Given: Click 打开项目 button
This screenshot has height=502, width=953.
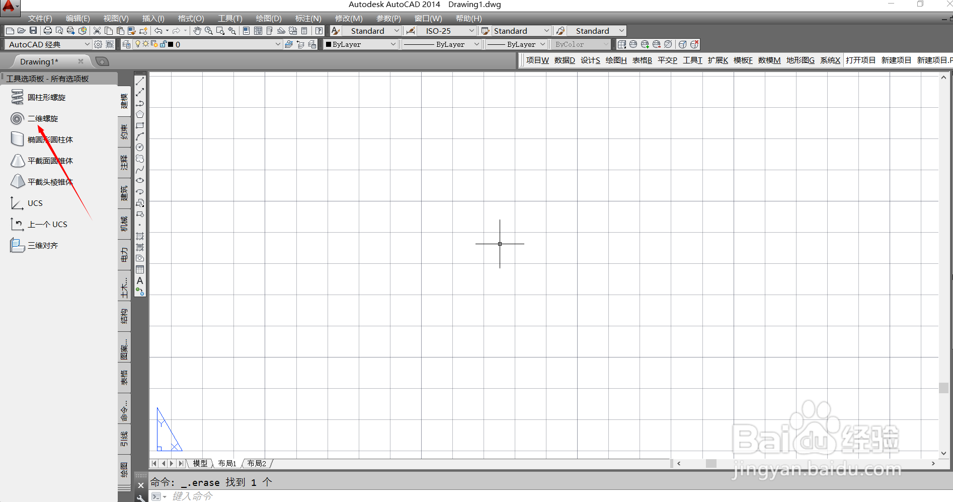Looking at the screenshot, I should 860,60.
